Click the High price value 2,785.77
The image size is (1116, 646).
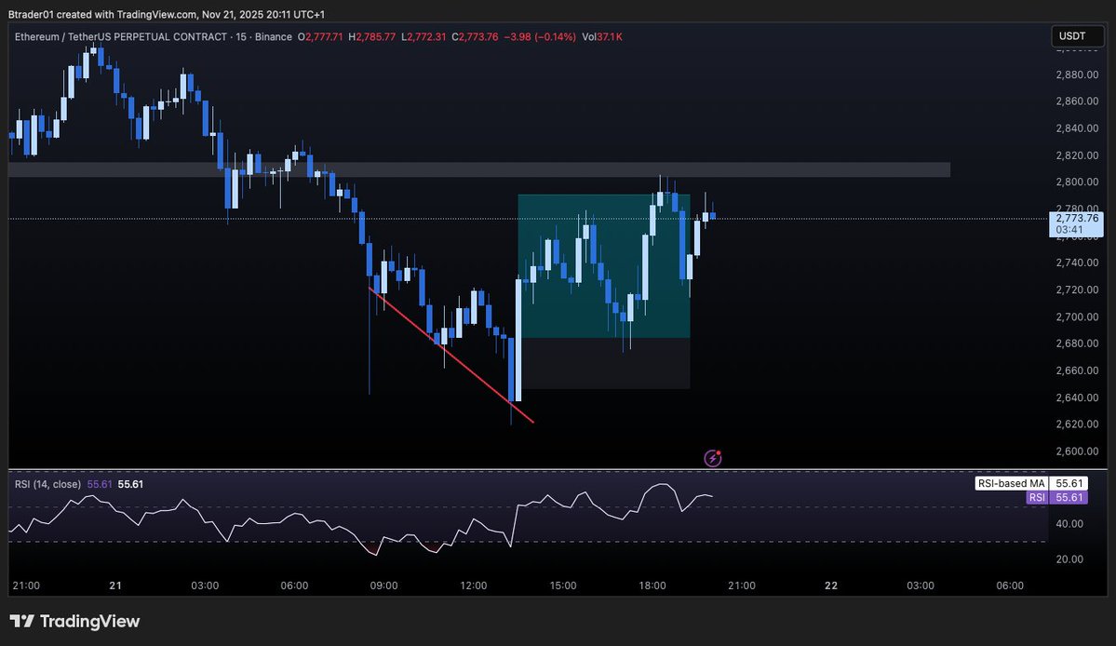tap(376, 37)
